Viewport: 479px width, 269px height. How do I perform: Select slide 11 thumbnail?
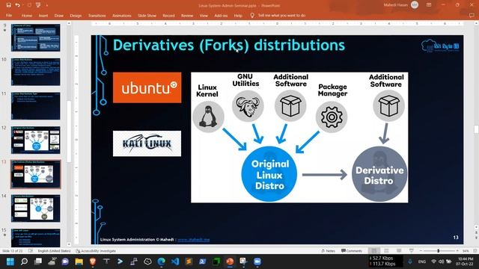point(36,106)
